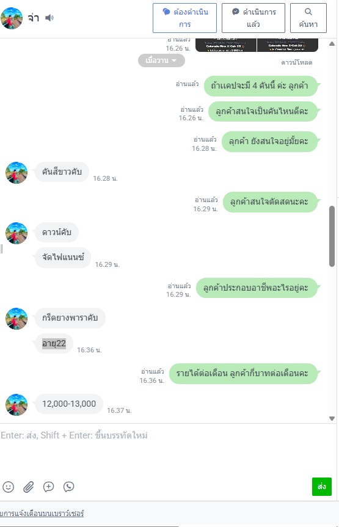Click the emoji smiley icon
The image size is (339, 527).
tap(8, 487)
